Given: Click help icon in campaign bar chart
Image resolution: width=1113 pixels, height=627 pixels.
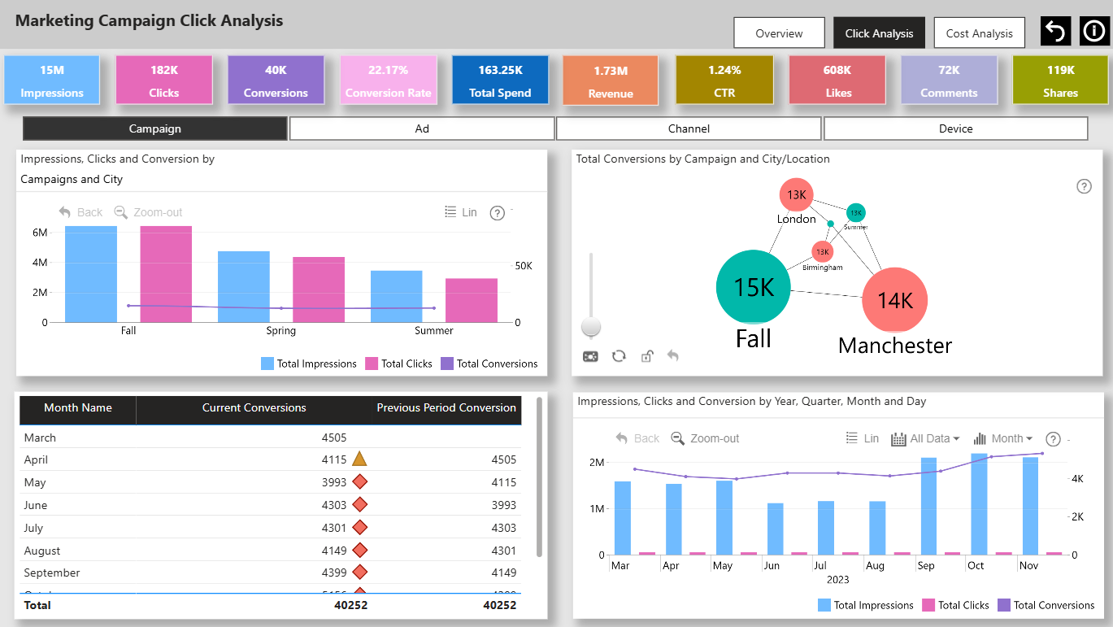Looking at the screenshot, I should pos(498,213).
